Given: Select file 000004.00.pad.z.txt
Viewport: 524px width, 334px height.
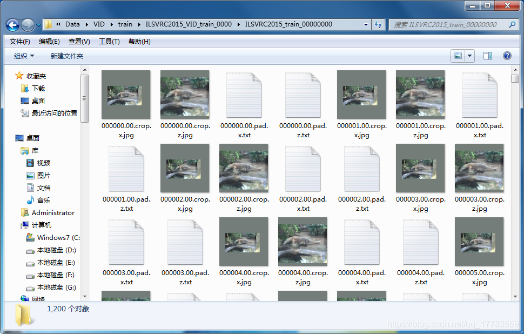Looking at the screenshot, I should (x=421, y=242).
